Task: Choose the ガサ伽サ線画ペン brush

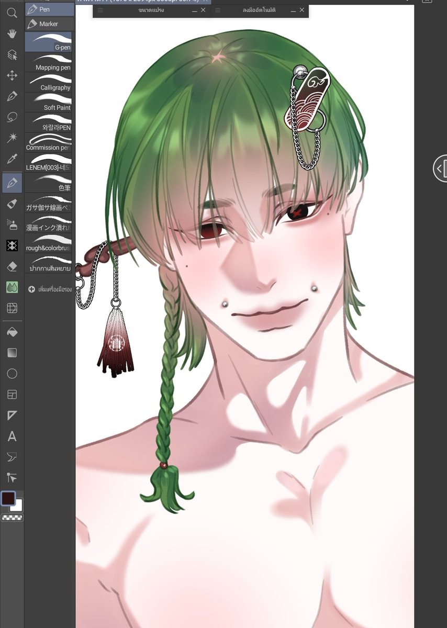Action: click(48, 202)
